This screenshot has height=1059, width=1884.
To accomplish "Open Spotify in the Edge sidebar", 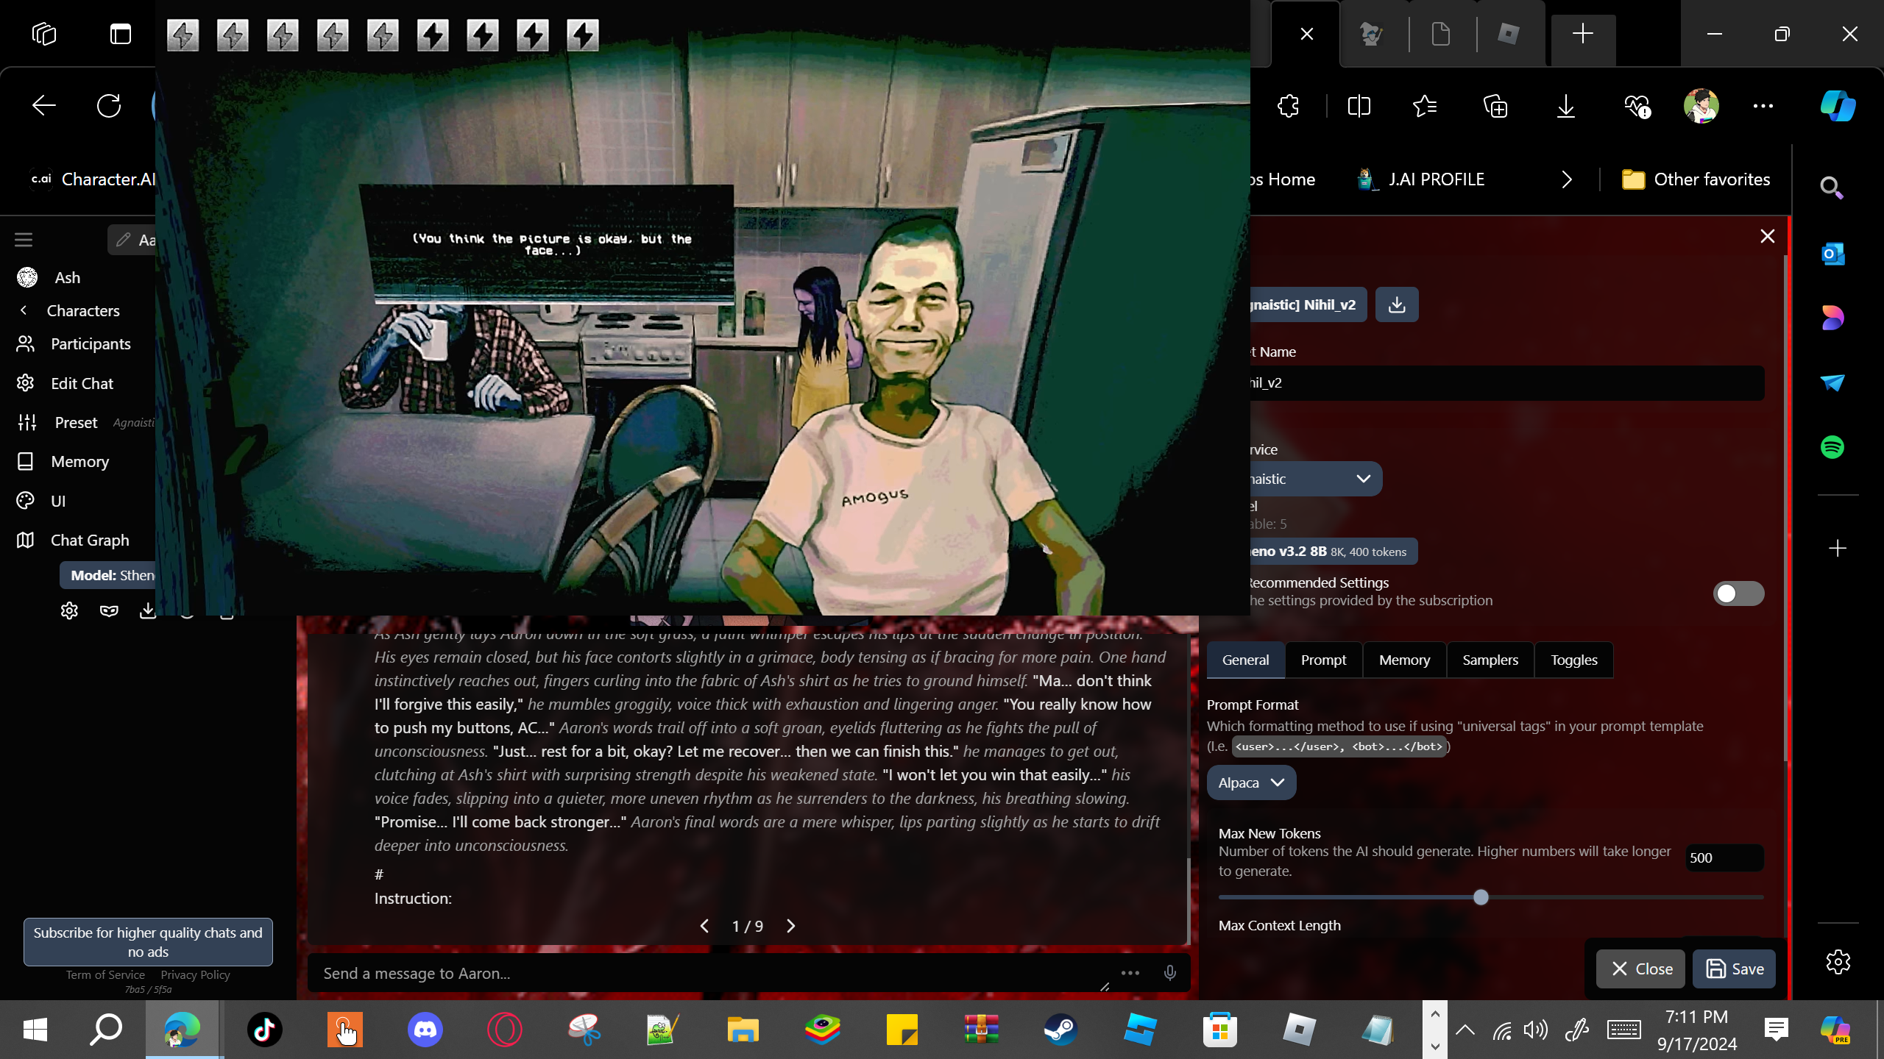I will point(1832,447).
